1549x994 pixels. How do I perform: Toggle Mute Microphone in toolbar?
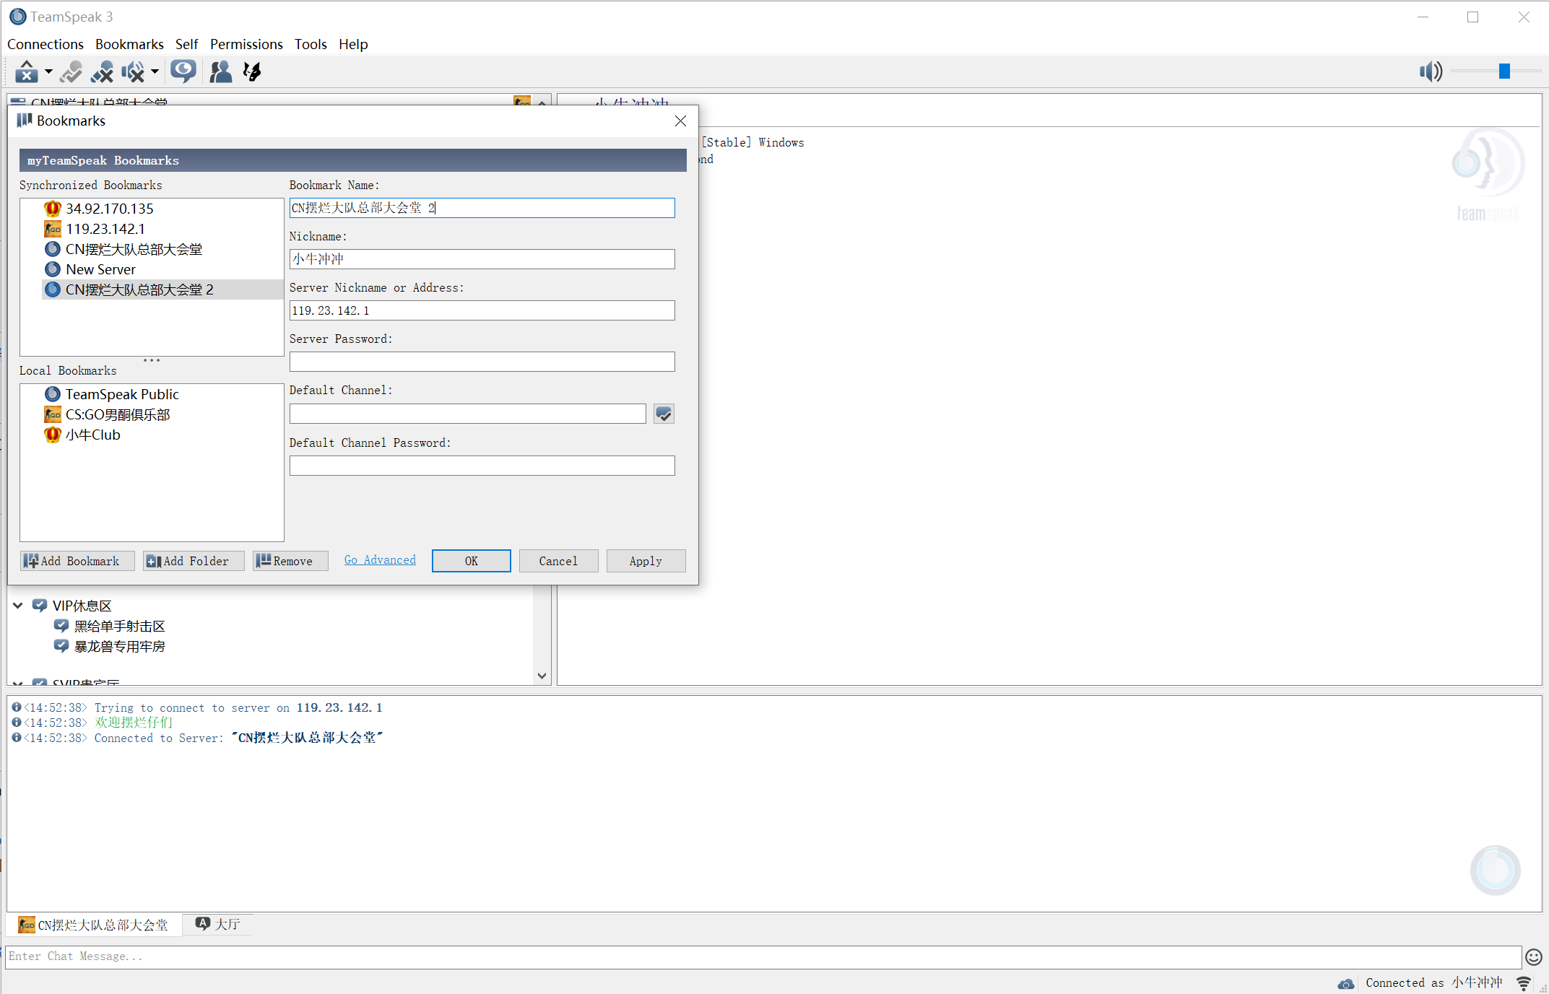coord(102,71)
